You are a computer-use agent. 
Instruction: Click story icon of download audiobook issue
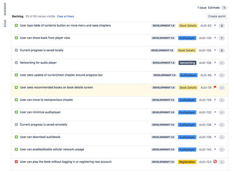(x=16, y=137)
